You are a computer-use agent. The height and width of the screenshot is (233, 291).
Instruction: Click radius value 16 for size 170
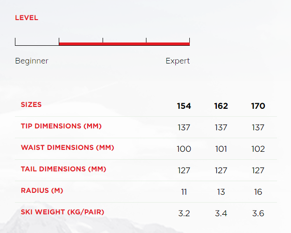(258, 192)
